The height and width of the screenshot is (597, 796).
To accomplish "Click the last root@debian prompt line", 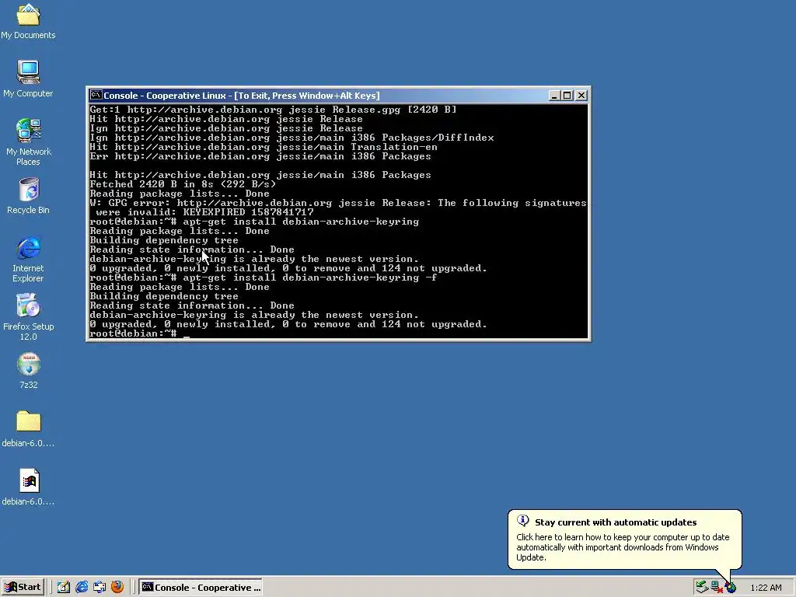I will click(x=133, y=333).
